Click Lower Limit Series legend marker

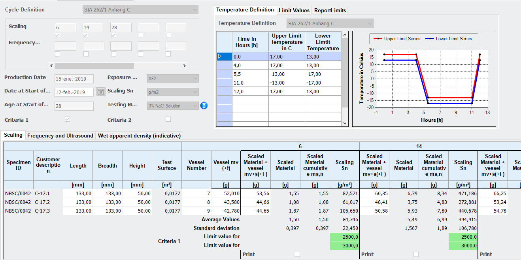pos(430,39)
